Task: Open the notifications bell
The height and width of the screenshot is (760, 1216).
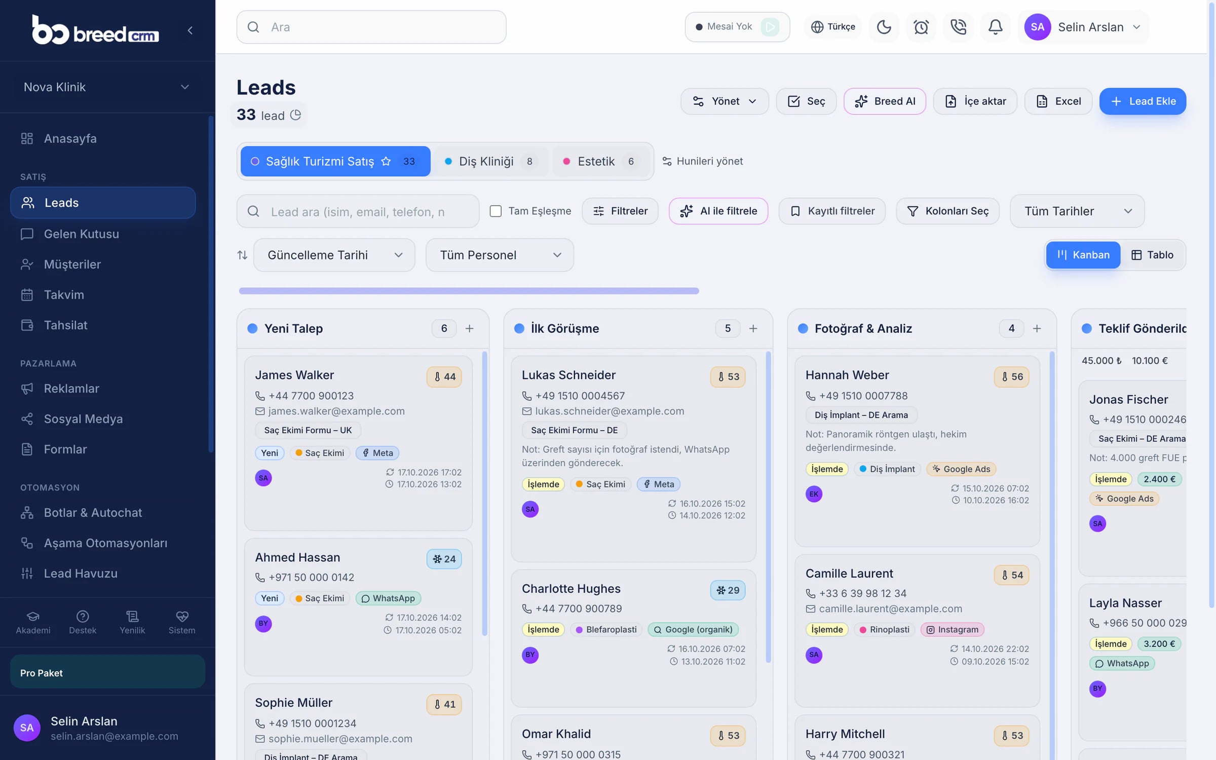Action: click(995, 27)
